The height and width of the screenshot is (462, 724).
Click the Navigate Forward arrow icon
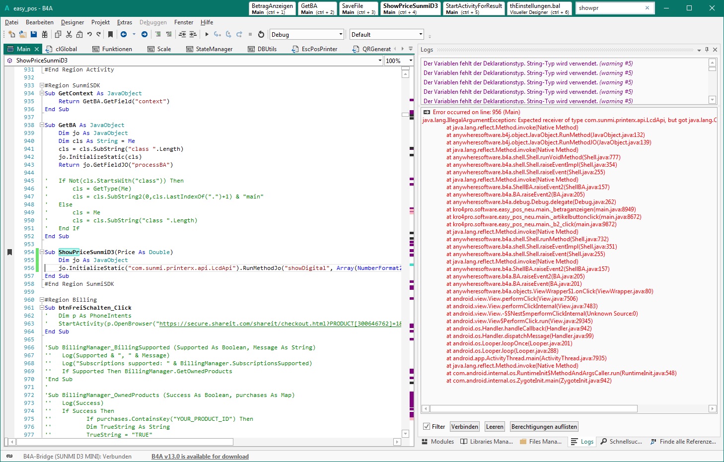145,34
